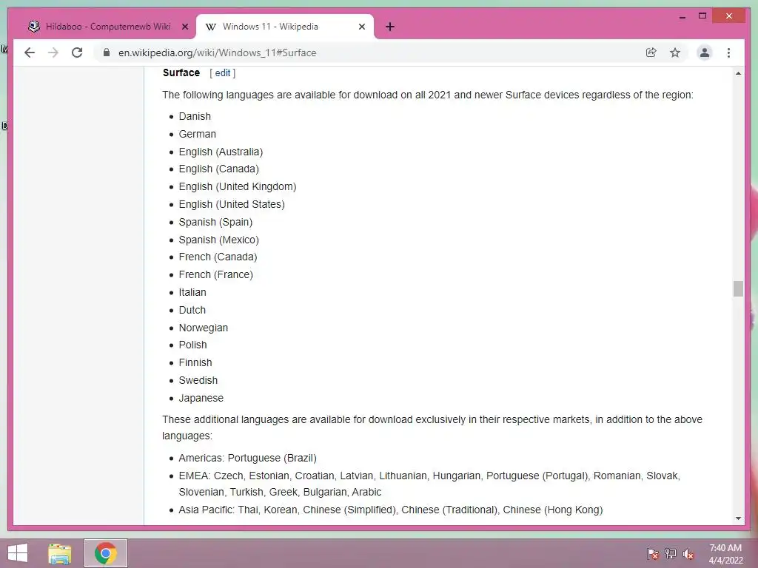Click the EMEA languages list item

[429, 484]
